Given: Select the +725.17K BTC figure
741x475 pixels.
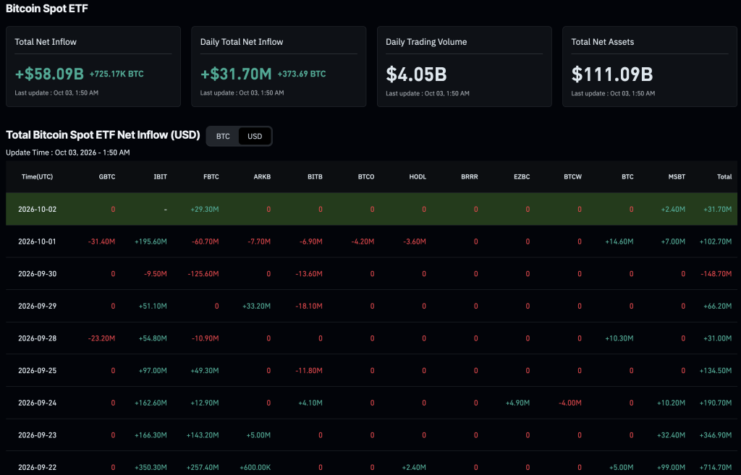Looking at the screenshot, I should click(117, 74).
